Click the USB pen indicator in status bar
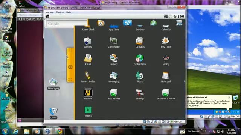Image resolution: width=241 pixels, height=135 pixels. point(152,121)
